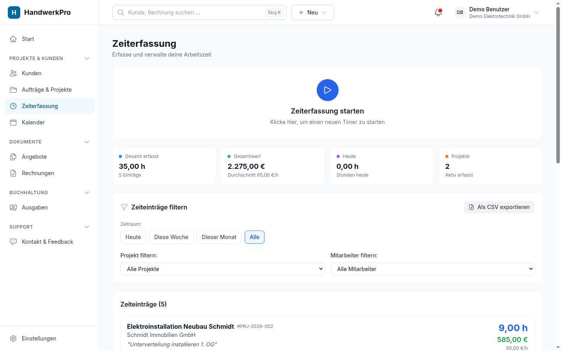Open the Alle Projekte dropdown

click(222, 269)
